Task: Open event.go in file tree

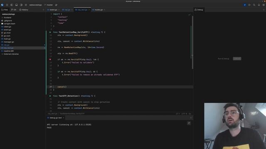Action: pos(7,30)
